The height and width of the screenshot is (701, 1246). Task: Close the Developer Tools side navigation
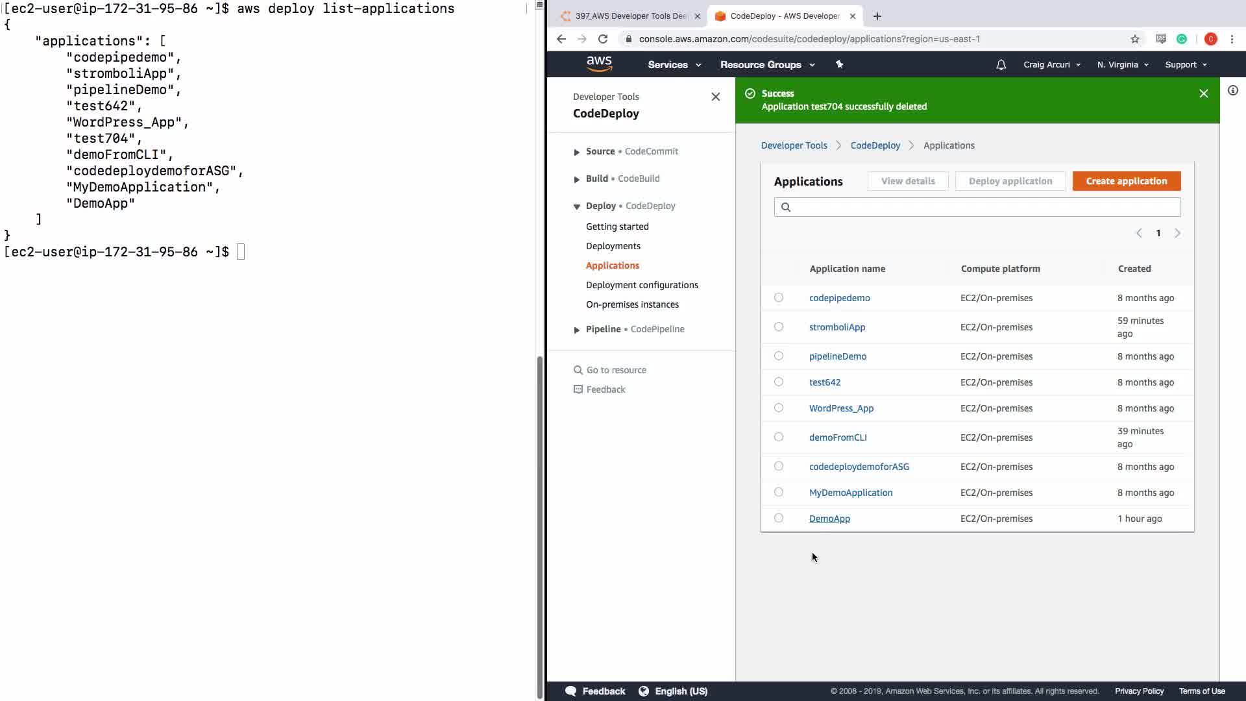(x=715, y=97)
